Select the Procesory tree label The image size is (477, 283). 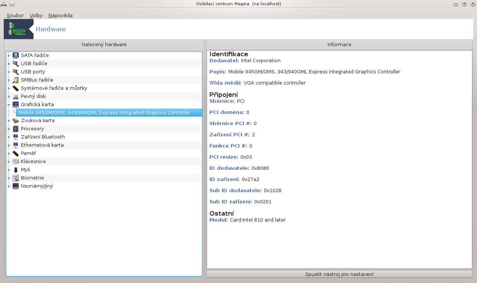tap(32, 129)
